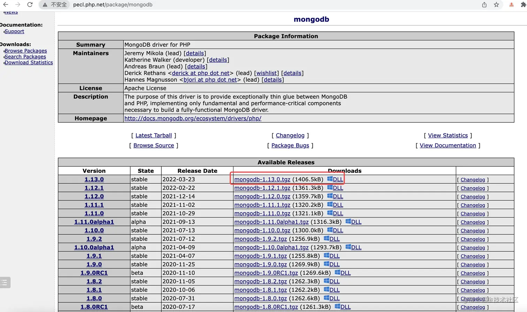
Task: Open Search Packages in the sidebar
Action: [25, 57]
